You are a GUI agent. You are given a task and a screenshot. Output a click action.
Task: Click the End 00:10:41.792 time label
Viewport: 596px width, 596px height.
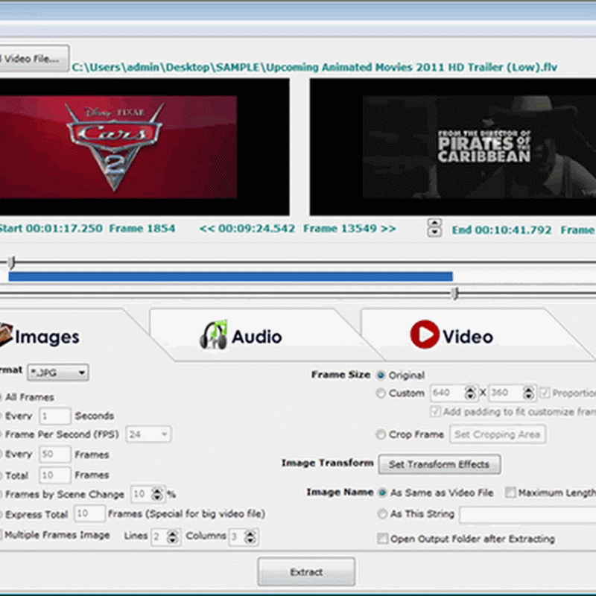[x=501, y=230]
